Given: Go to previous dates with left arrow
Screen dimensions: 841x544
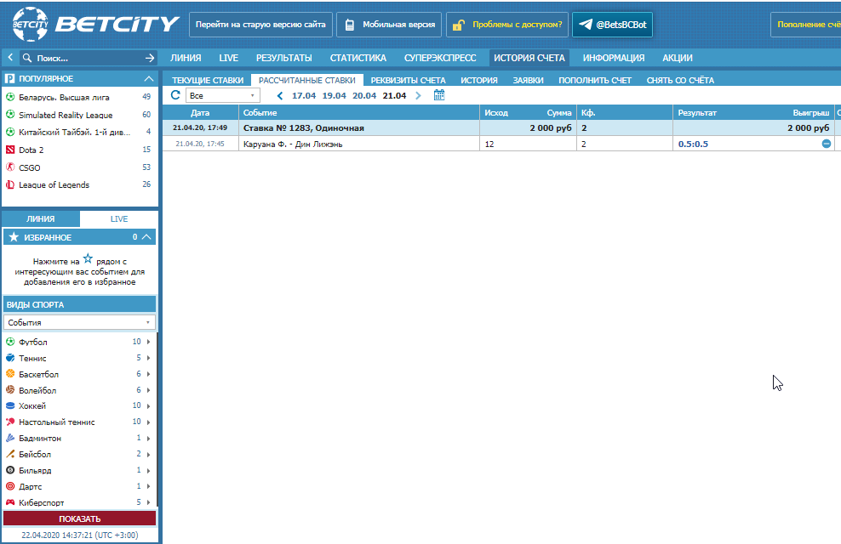Looking at the screenshot, I should point(280,96).
